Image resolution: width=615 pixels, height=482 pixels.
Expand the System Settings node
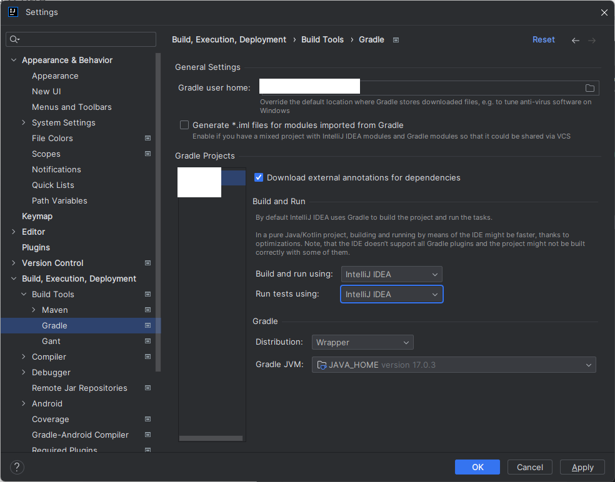24,122
